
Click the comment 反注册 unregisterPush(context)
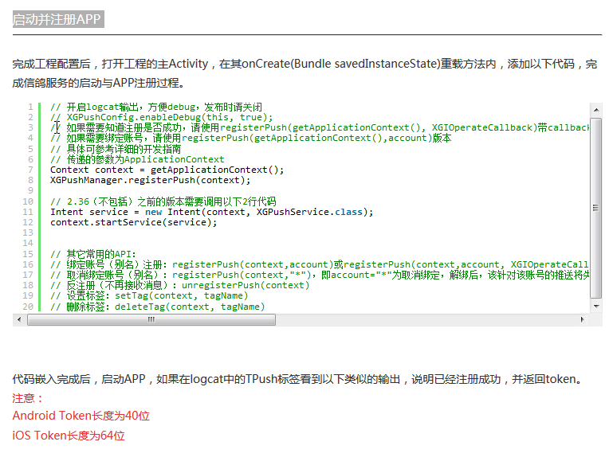pos(180,285)
